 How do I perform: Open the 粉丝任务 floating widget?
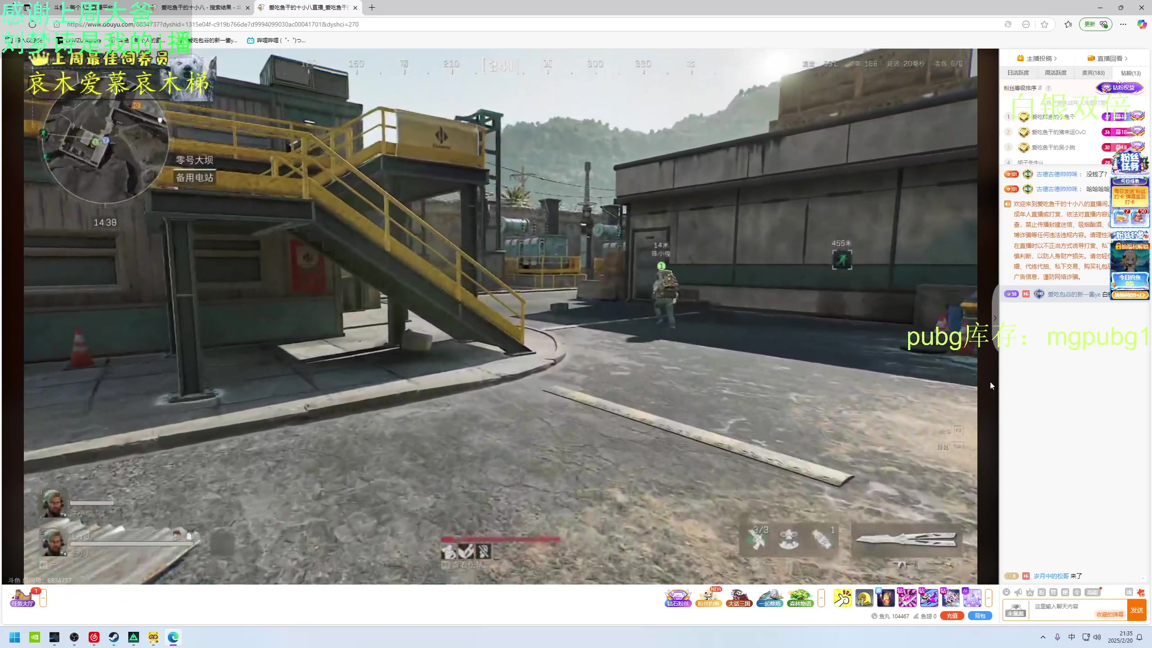[x=1129, y=163]
